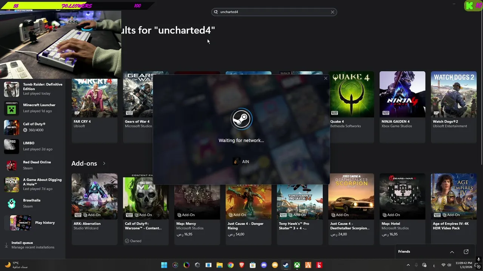483x271 pixels.
Task: Open the Watch Dogs 2 card
Action: click(454, 107)
